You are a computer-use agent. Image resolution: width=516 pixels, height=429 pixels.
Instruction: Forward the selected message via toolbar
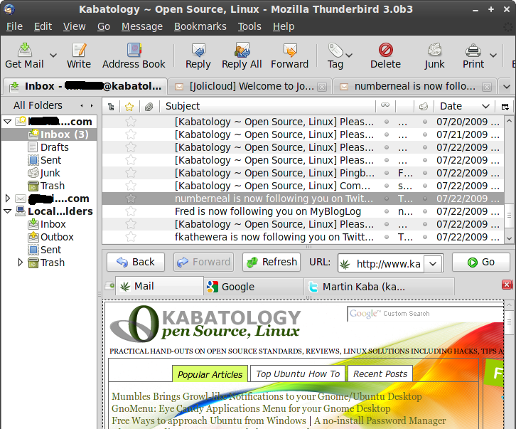point(289,51)
